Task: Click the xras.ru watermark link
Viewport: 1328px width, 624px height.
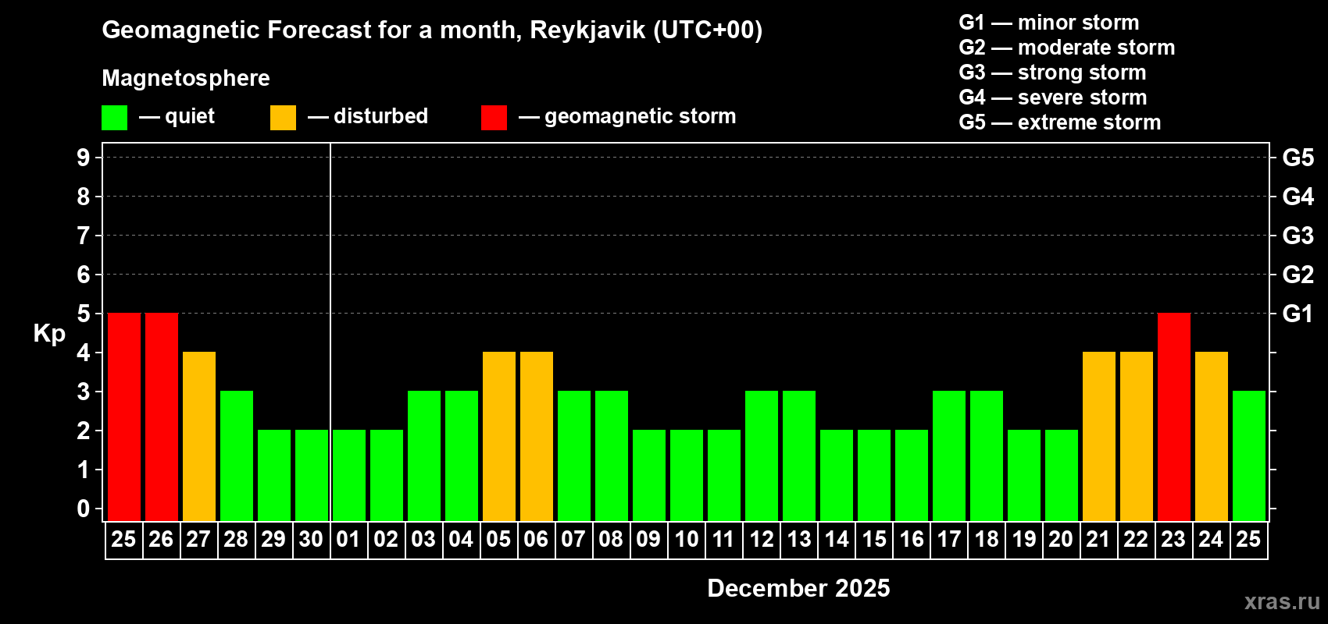Action: pyautogui.click(x=1281, y=601)
